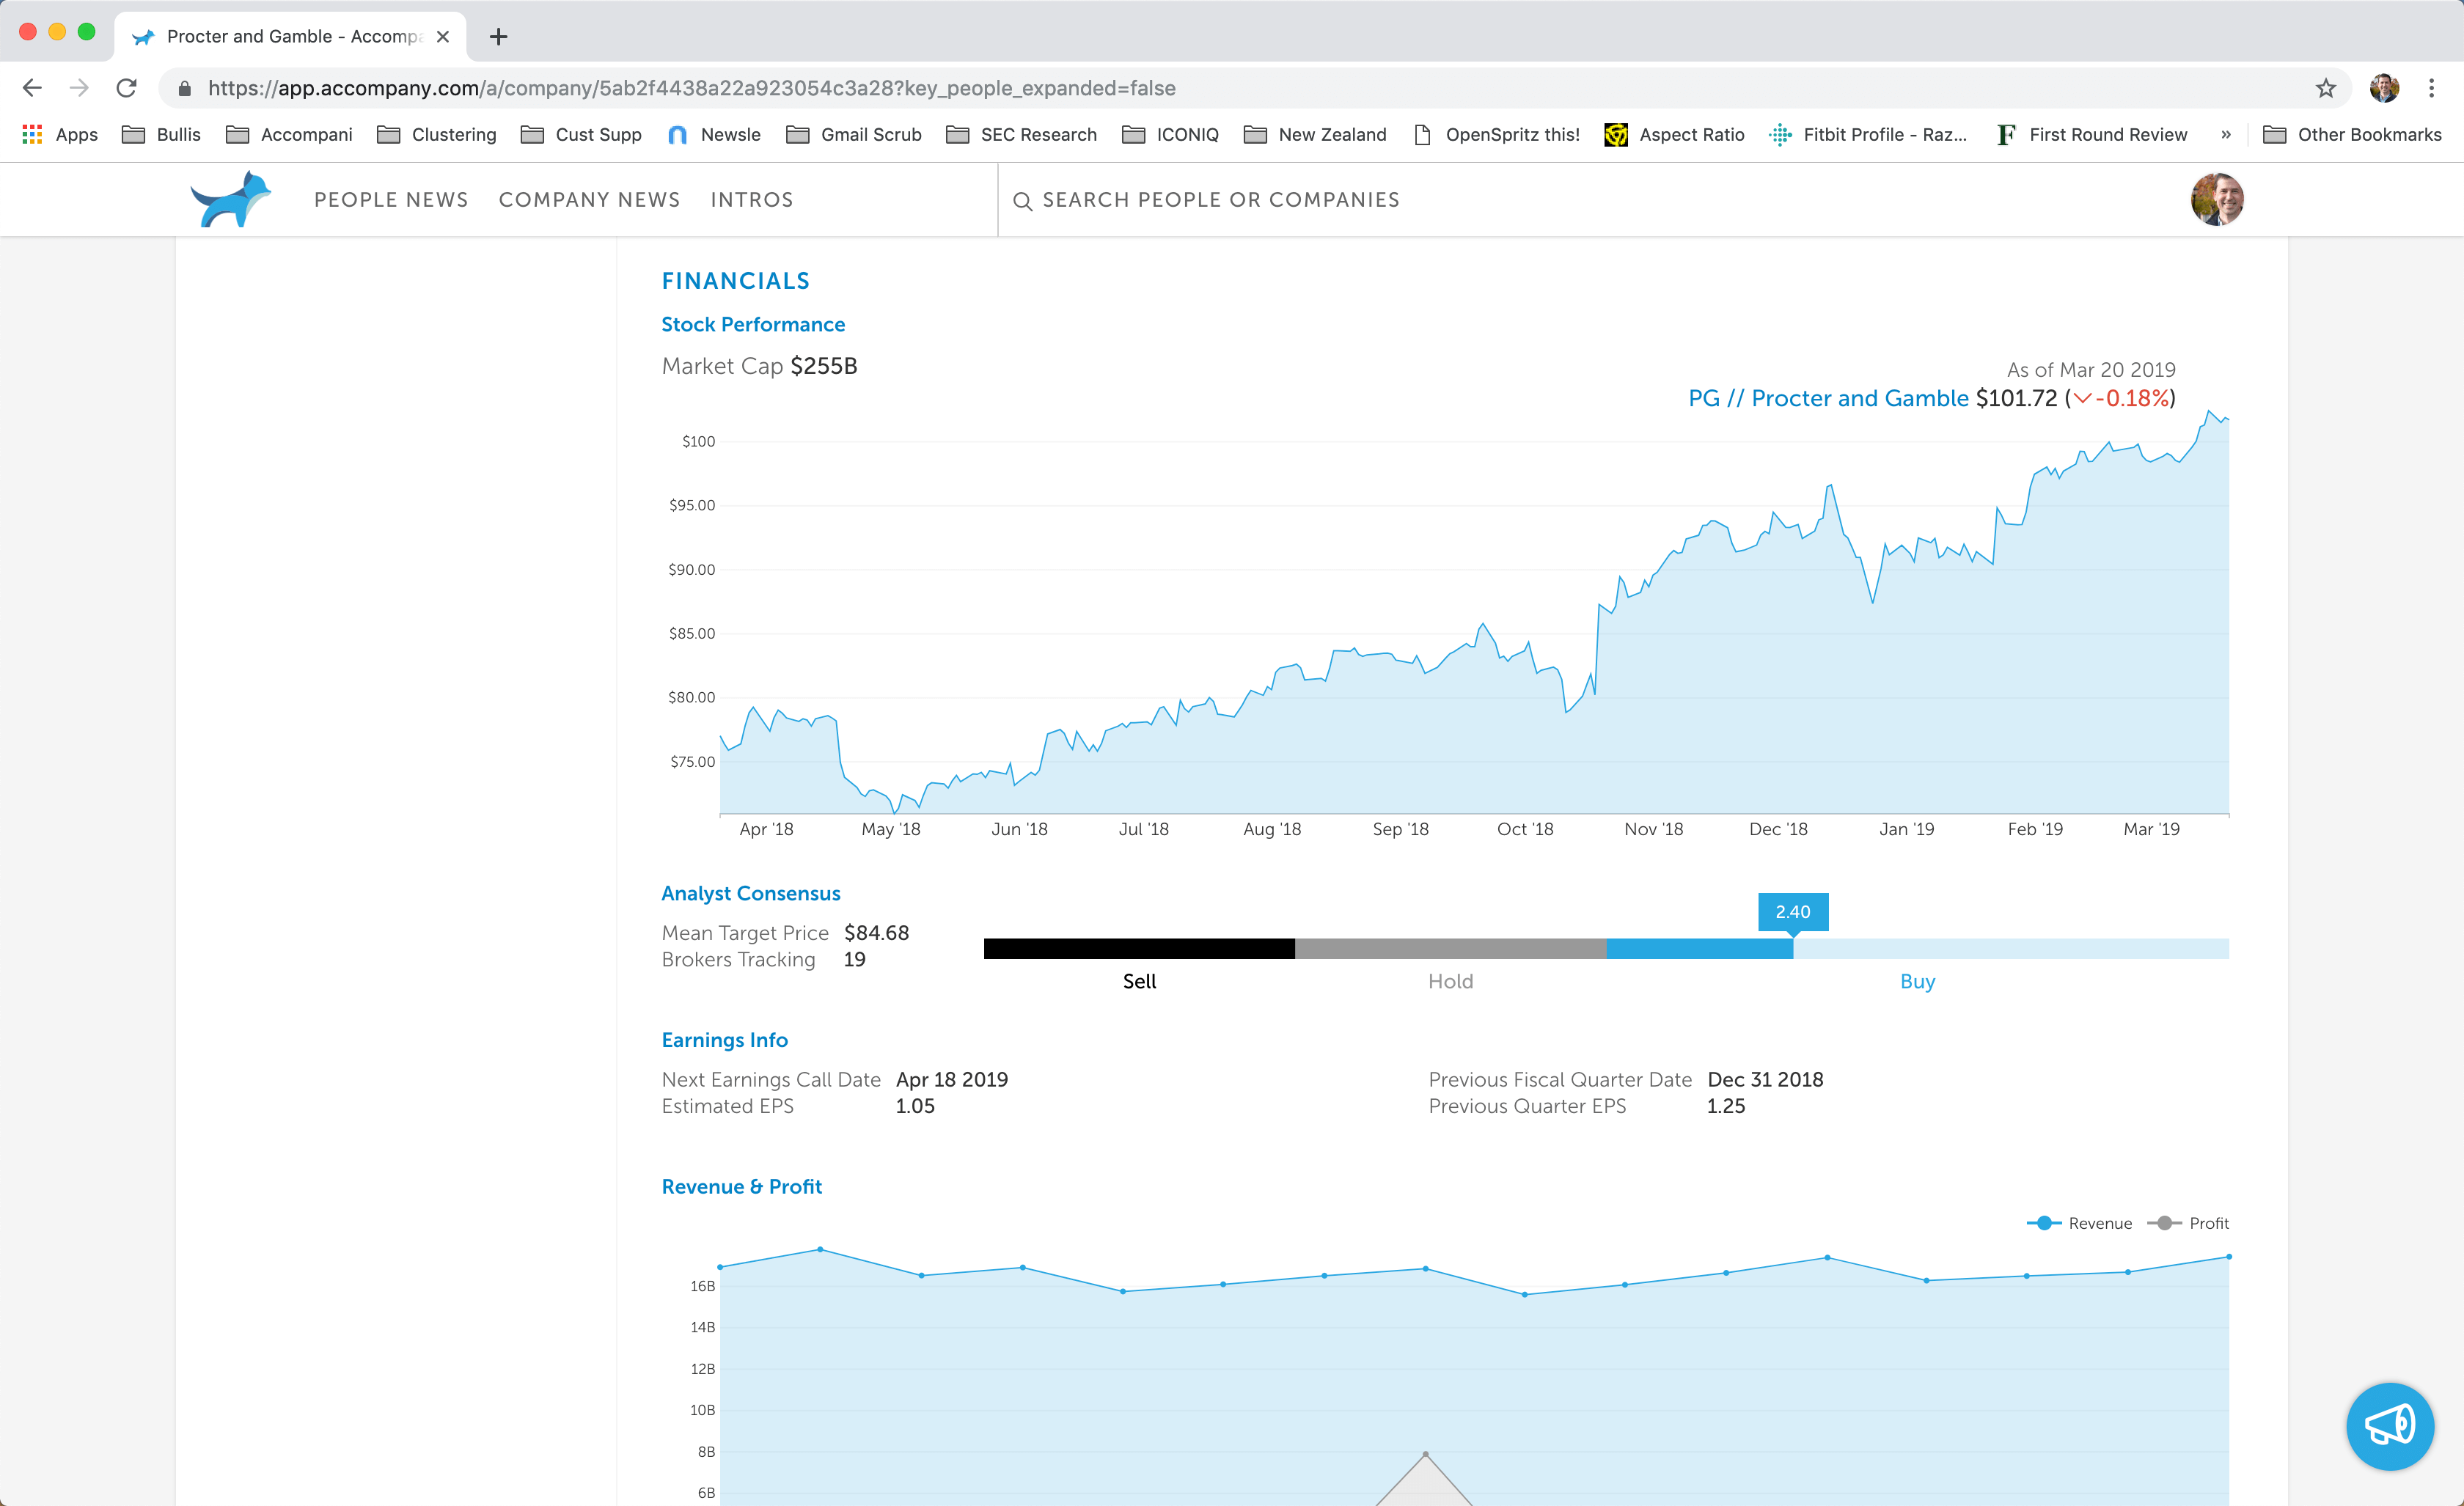Open the ICONIQ bookmark folder
The height and width of the screenshot is (1506, 2464).
pyautogui.click(x=1170, y=134)
